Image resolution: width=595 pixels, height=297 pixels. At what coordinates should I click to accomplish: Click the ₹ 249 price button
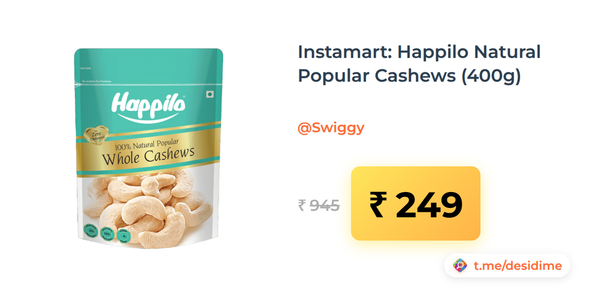pos(416,203)
